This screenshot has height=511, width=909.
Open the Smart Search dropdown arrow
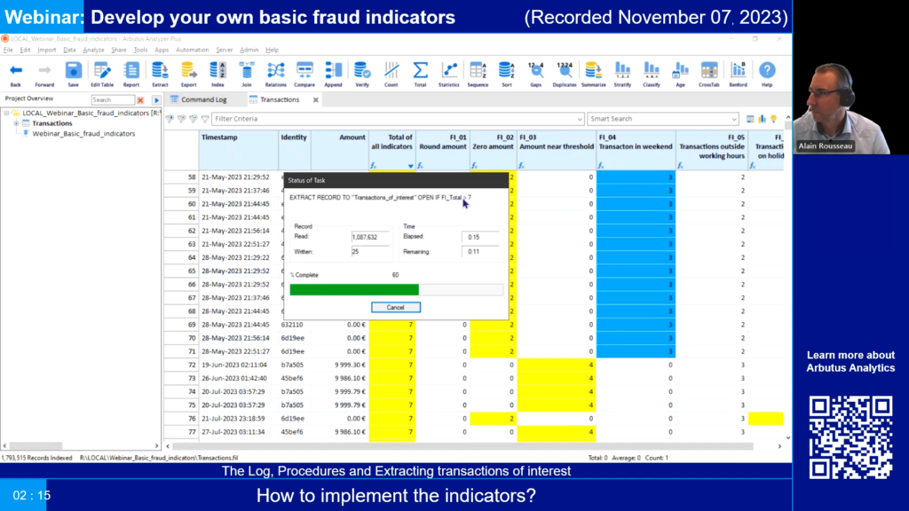(734, 120)
